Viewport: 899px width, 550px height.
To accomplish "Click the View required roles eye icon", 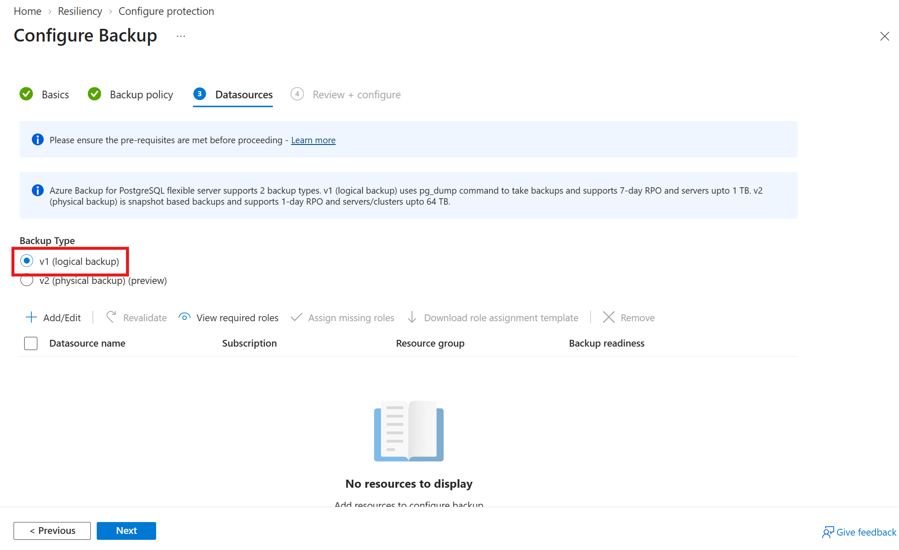I will pos(184,317).
